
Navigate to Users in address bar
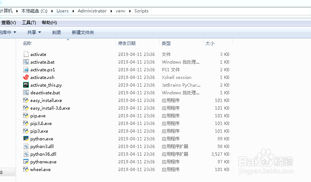coord(63,11)
